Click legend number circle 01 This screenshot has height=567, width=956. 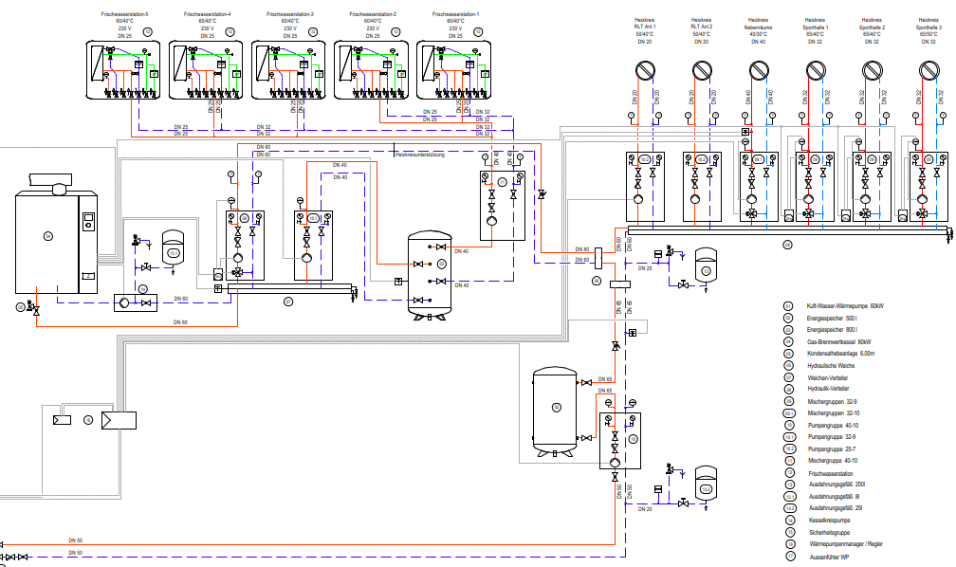(x=788, y=306)
